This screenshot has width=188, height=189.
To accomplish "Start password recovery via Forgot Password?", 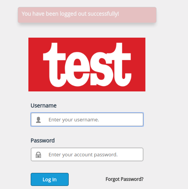I will click(x=124, y=179).
